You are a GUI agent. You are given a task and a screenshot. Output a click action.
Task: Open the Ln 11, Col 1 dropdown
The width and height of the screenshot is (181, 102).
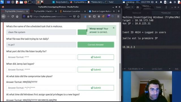tap(161, 69)
